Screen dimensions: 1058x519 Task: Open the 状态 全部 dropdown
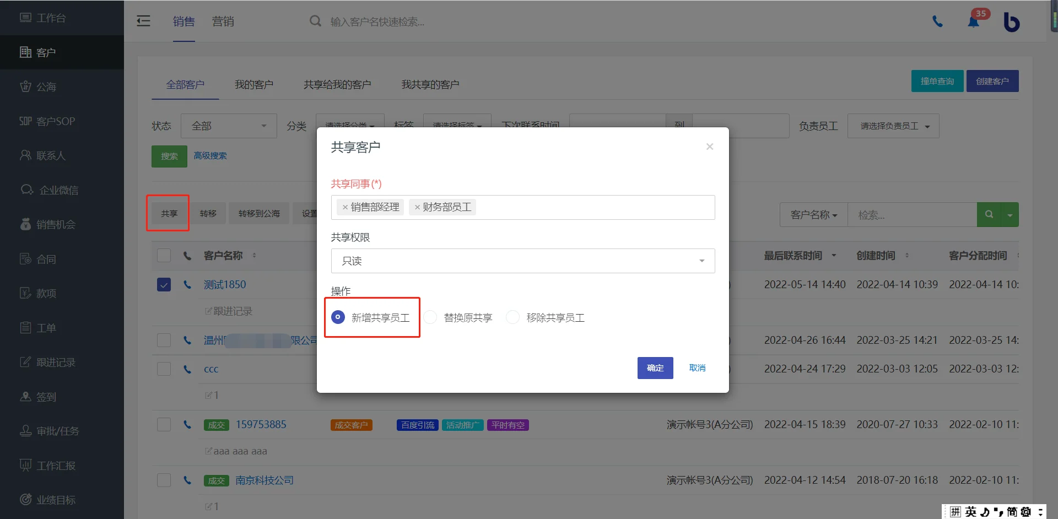click(x=229, y=126)
